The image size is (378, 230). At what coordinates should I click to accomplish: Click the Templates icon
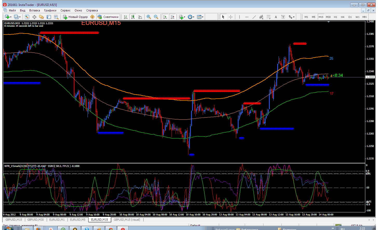click(199, 17)
